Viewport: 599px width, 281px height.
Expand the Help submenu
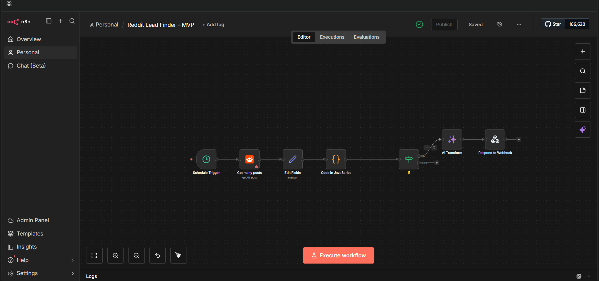tap(72, 260)
